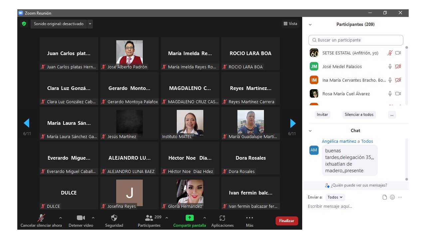Toggle camera with Detener vídeo
Image resolution: width=426 pixels, height=239 pixels.
click(x=81, y=218)
